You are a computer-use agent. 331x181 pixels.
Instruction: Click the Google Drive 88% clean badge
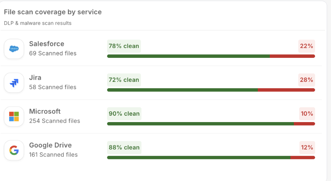124,147
